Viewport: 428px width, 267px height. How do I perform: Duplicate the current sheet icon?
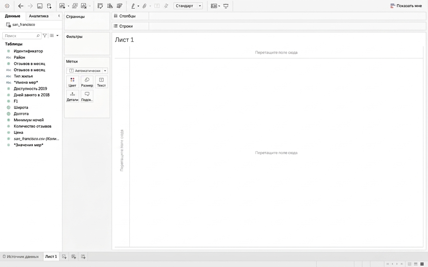(x=75, y=6)
